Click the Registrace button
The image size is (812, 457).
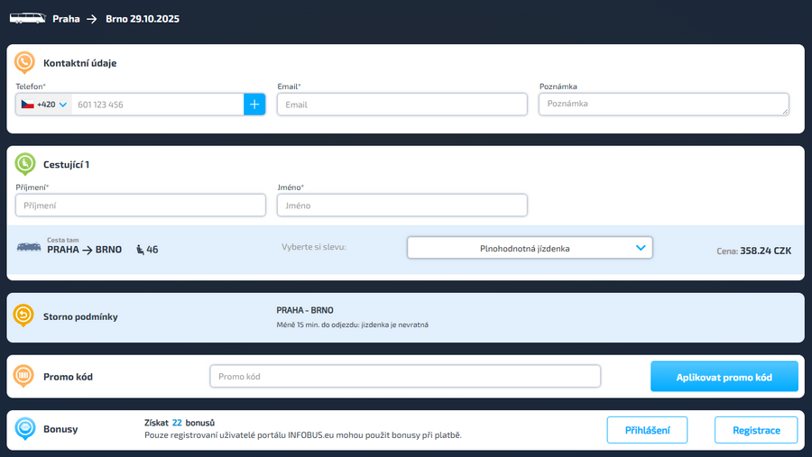[756, 430]
